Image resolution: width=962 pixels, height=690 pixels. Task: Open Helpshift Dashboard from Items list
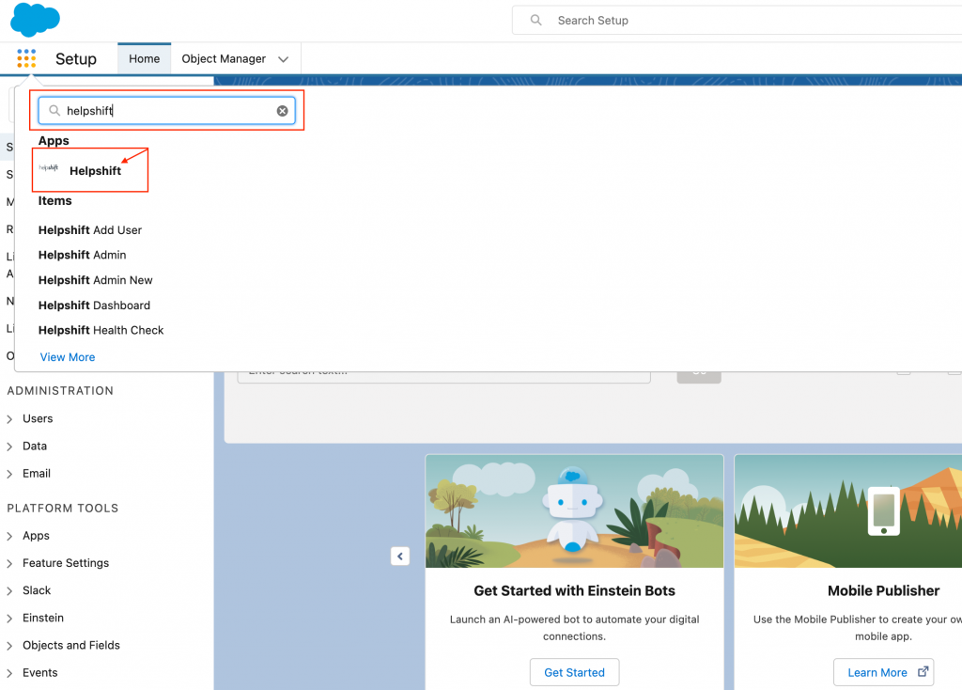(94, 306)
